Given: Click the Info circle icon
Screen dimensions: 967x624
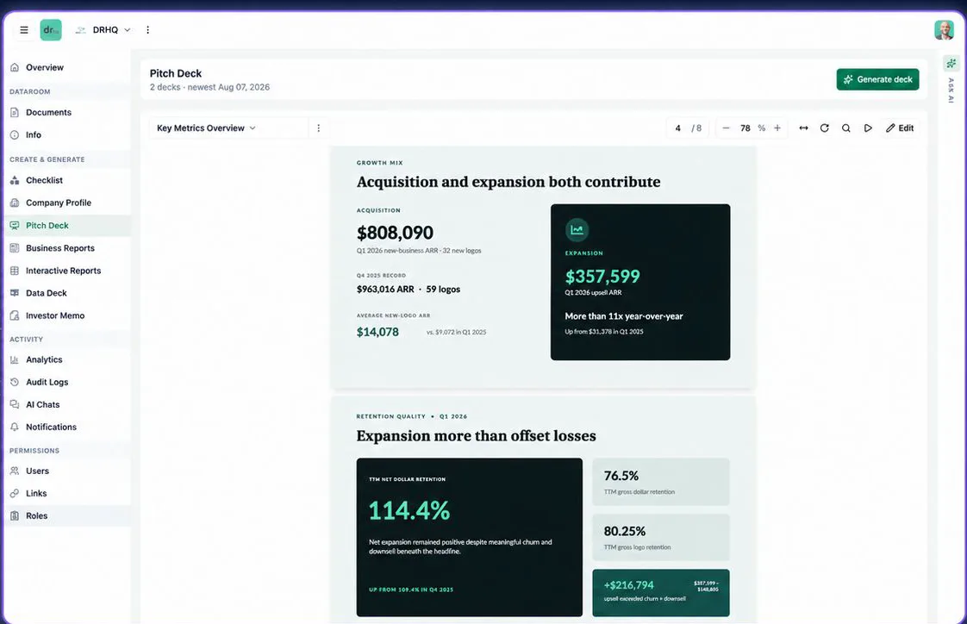Looking at the screenshot, I should (x=15, y=134).
